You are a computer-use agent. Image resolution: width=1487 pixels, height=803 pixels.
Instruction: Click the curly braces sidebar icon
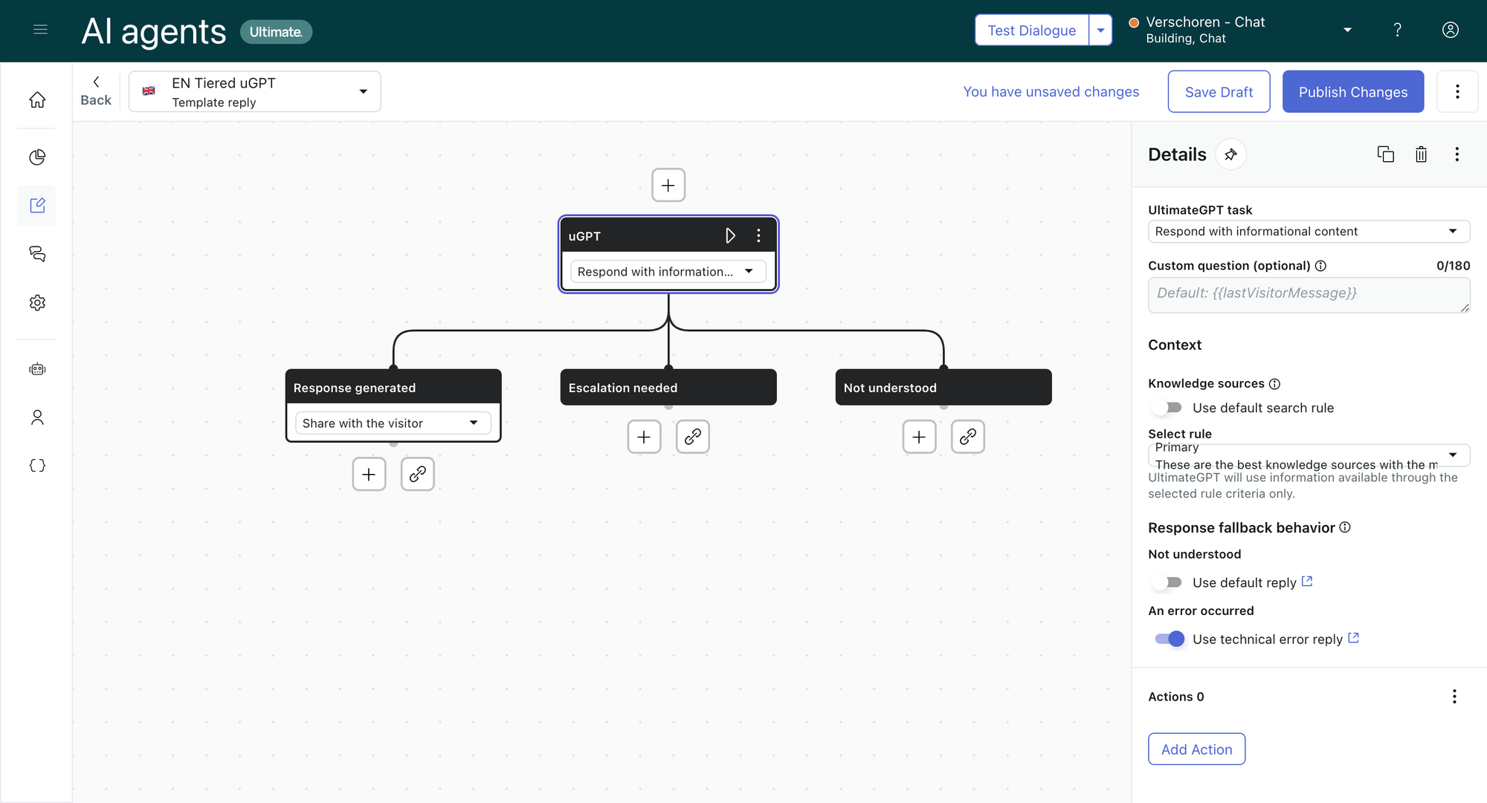pos(37,466)
